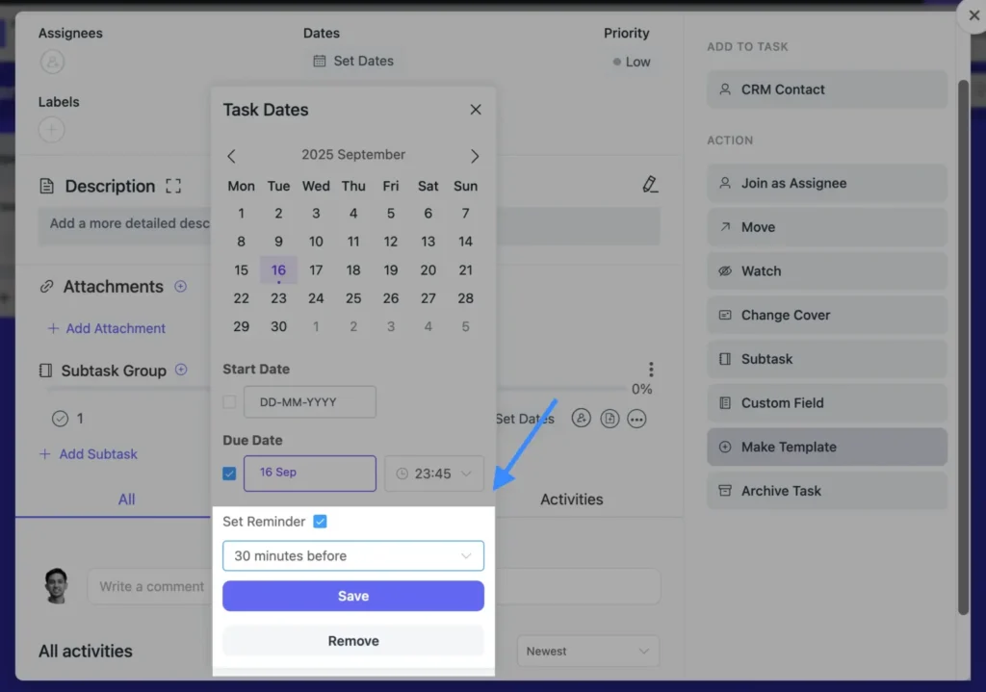This screenshot has height=692, width=986.
Task: Open the subtask three-dot more options icon
Action: tap(636, 419)
